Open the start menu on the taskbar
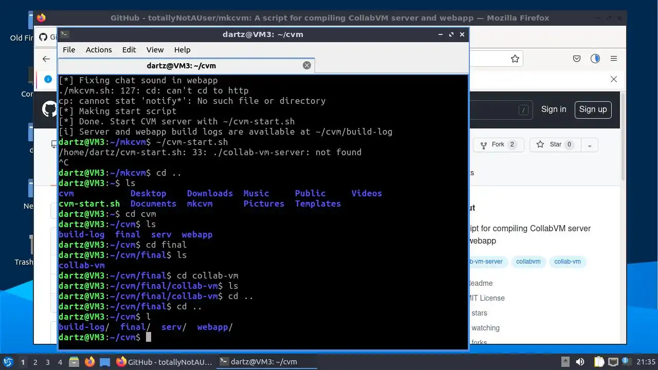Screen dimensions: 658x370 [8, 362]
